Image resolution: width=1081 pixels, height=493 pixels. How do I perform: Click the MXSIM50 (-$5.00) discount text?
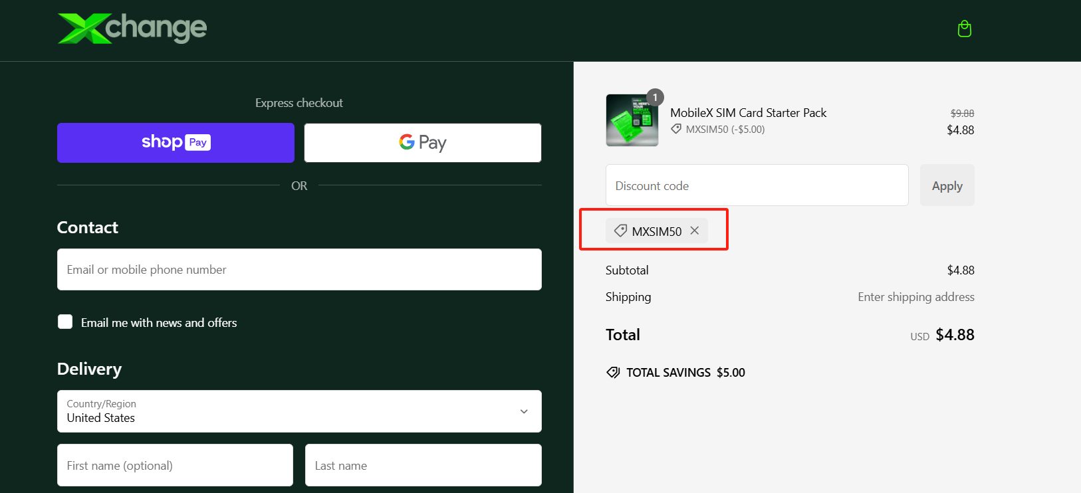725,130
